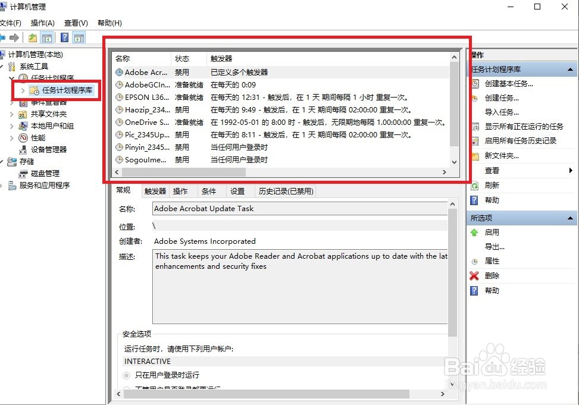This screenshot has width=579, height=405.
Task: Click the clock icon beside OneDrive S... task
Action: pyautogui.click(x=119, y=122)
